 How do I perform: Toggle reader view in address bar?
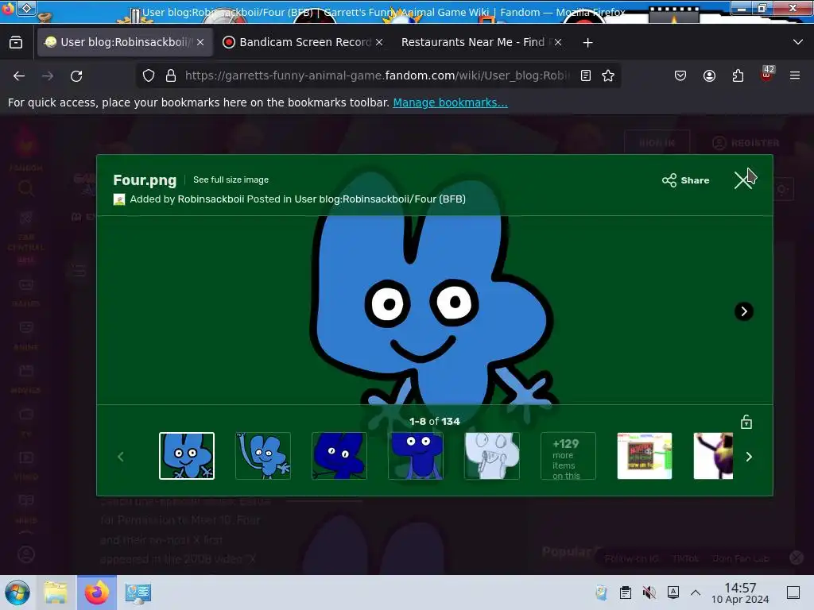(x=586, y=75)
